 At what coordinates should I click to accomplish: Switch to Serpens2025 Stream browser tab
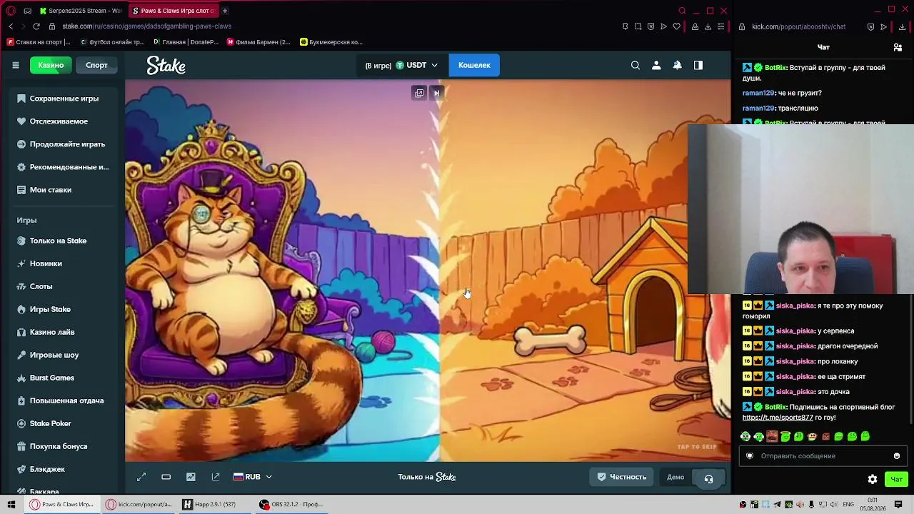coord(81,11)
